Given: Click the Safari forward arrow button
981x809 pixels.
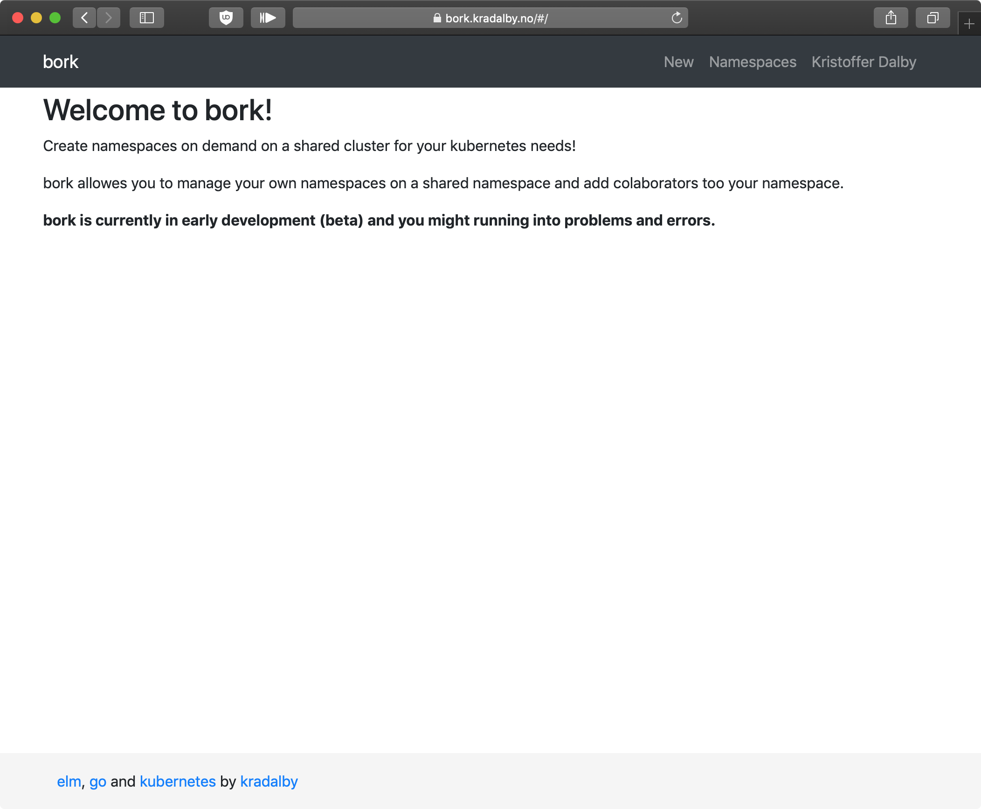Looking at the screenshot, I should 109,18.
